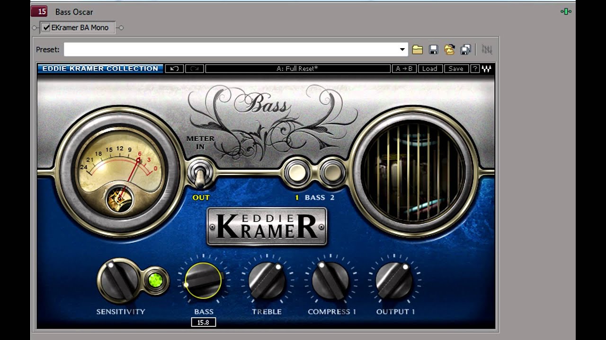Click the plugin undo arrow
Screen dimensions: 606x340
[x=174, y=68]
